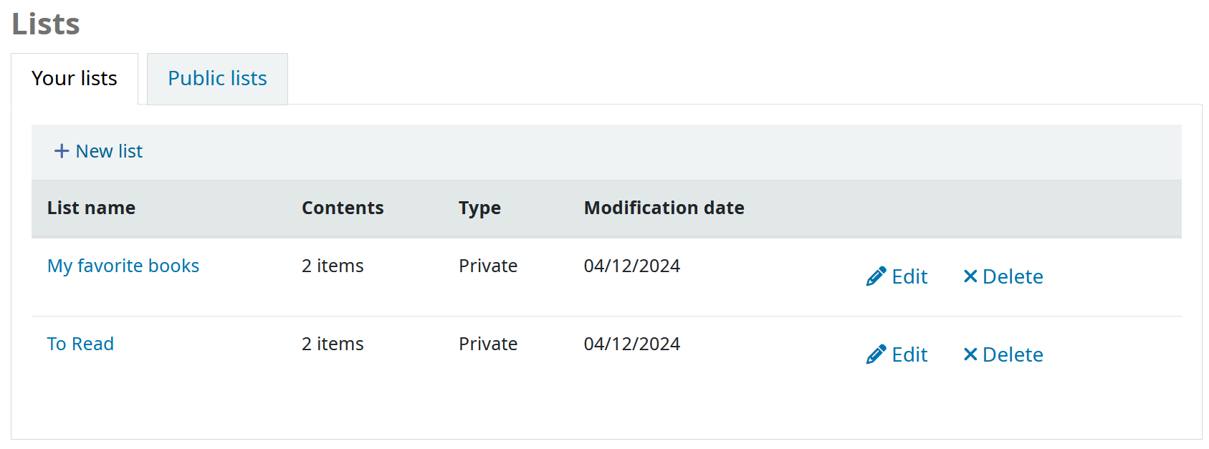Select the pencil icon beside To Read

(x=875, y=354)
